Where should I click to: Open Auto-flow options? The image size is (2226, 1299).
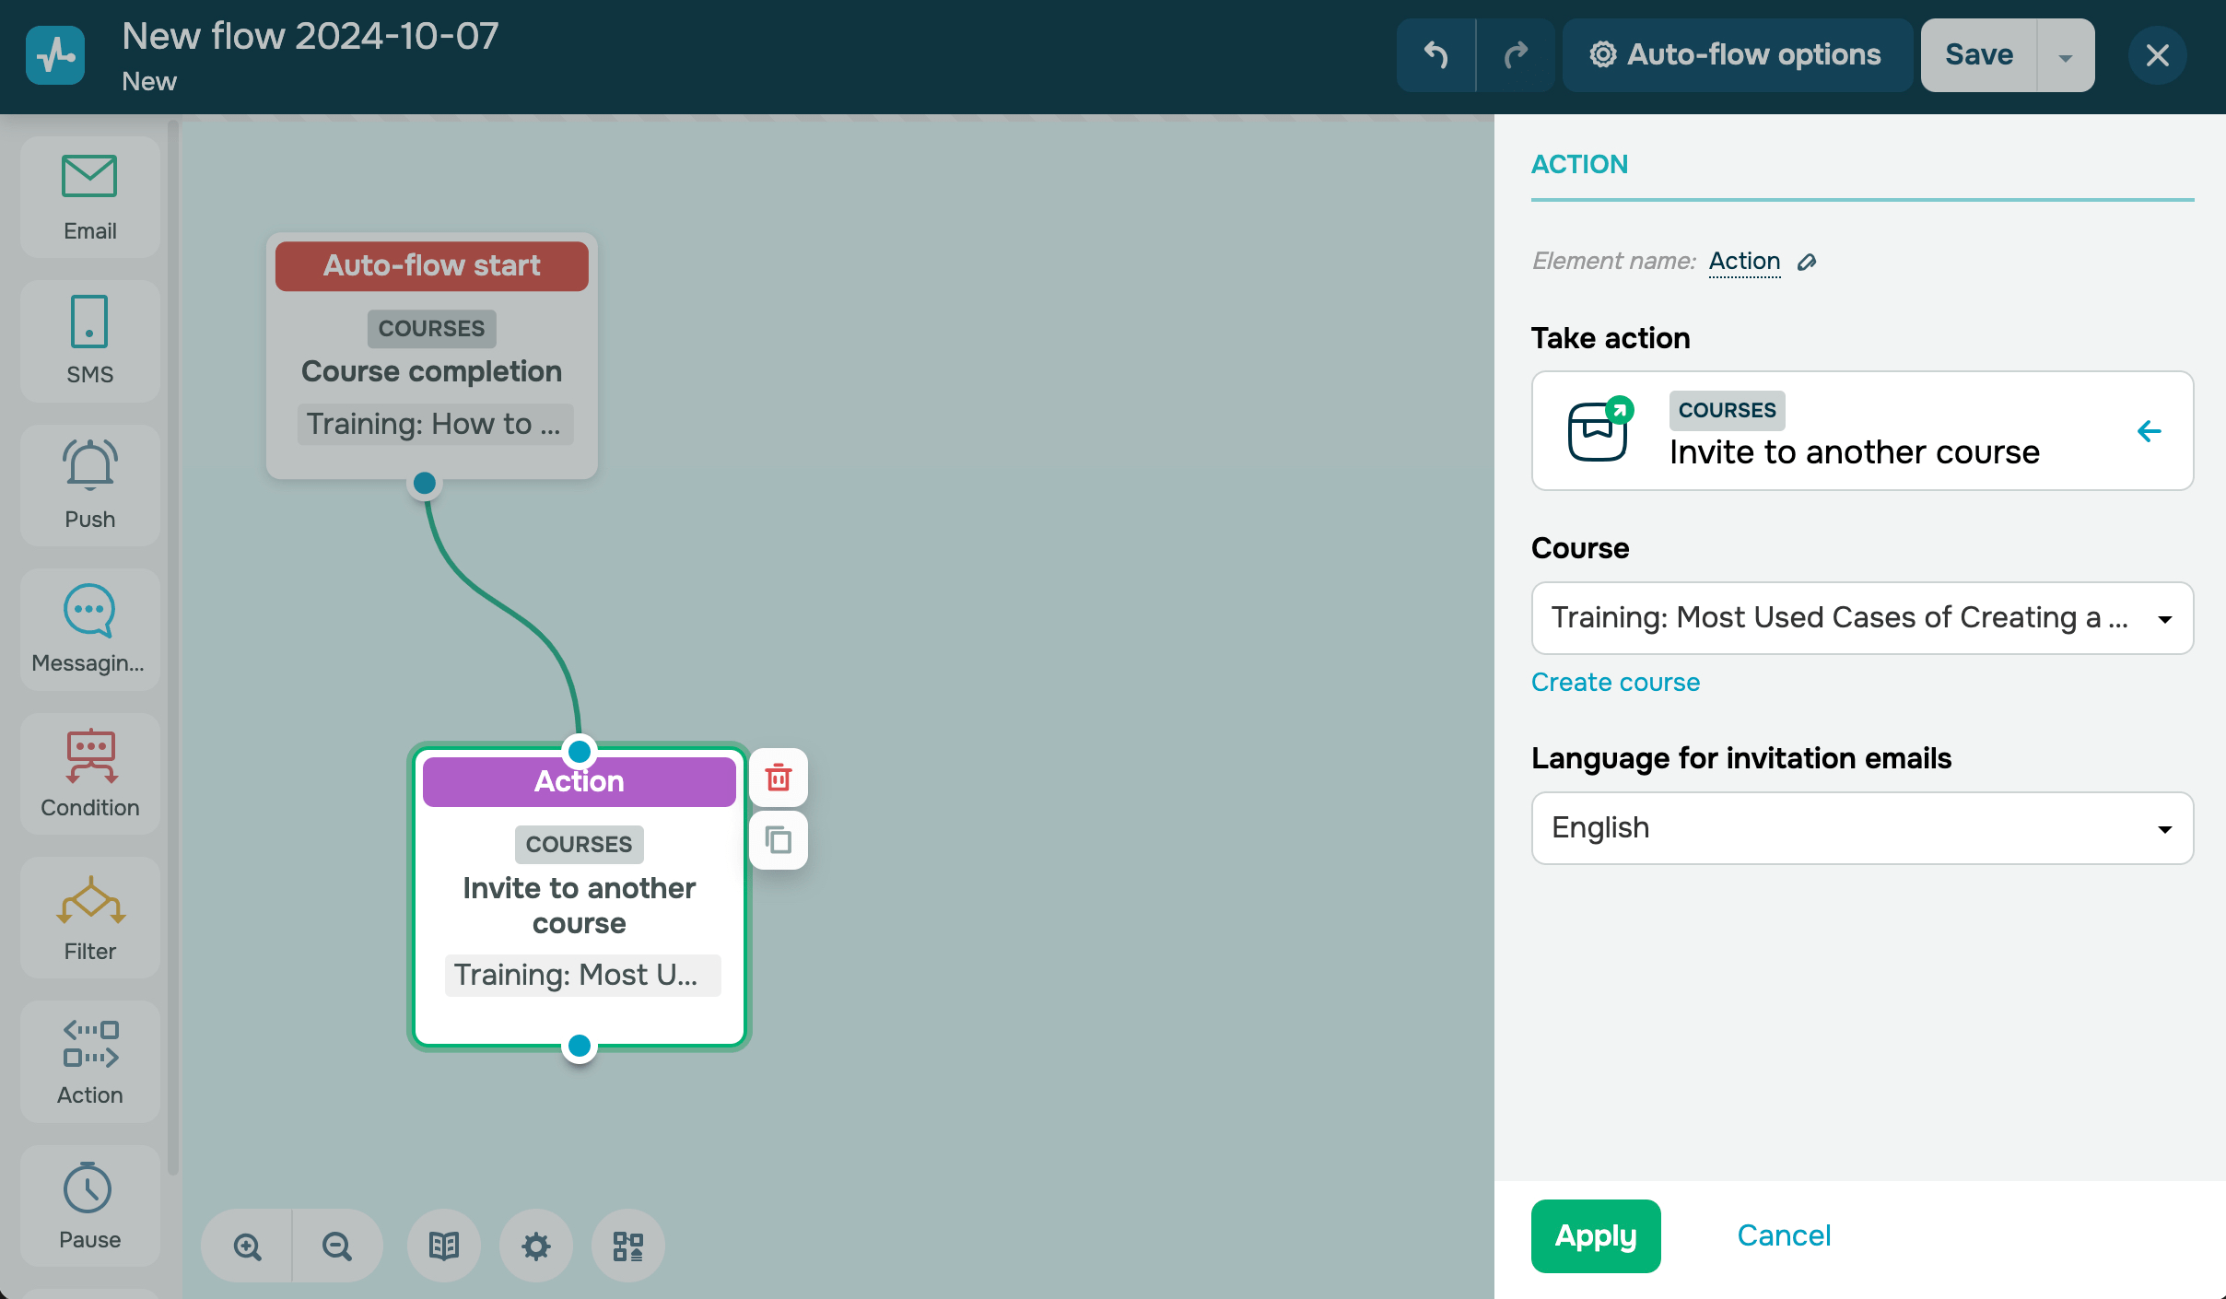[1736, 55]
